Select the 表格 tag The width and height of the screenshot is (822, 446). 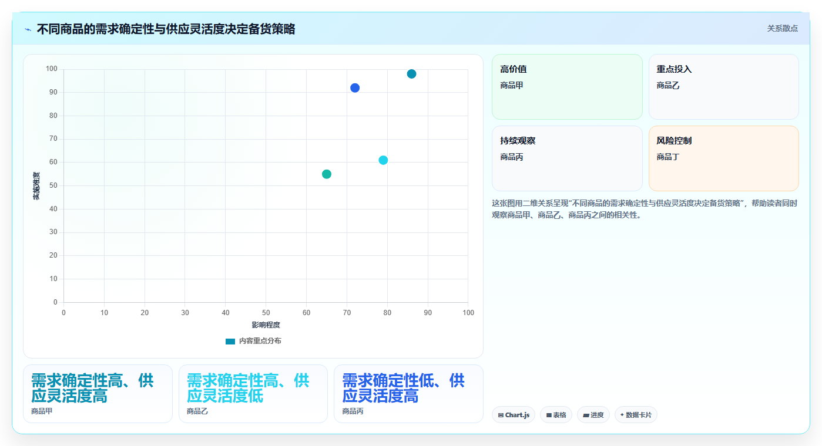[556, 415]
